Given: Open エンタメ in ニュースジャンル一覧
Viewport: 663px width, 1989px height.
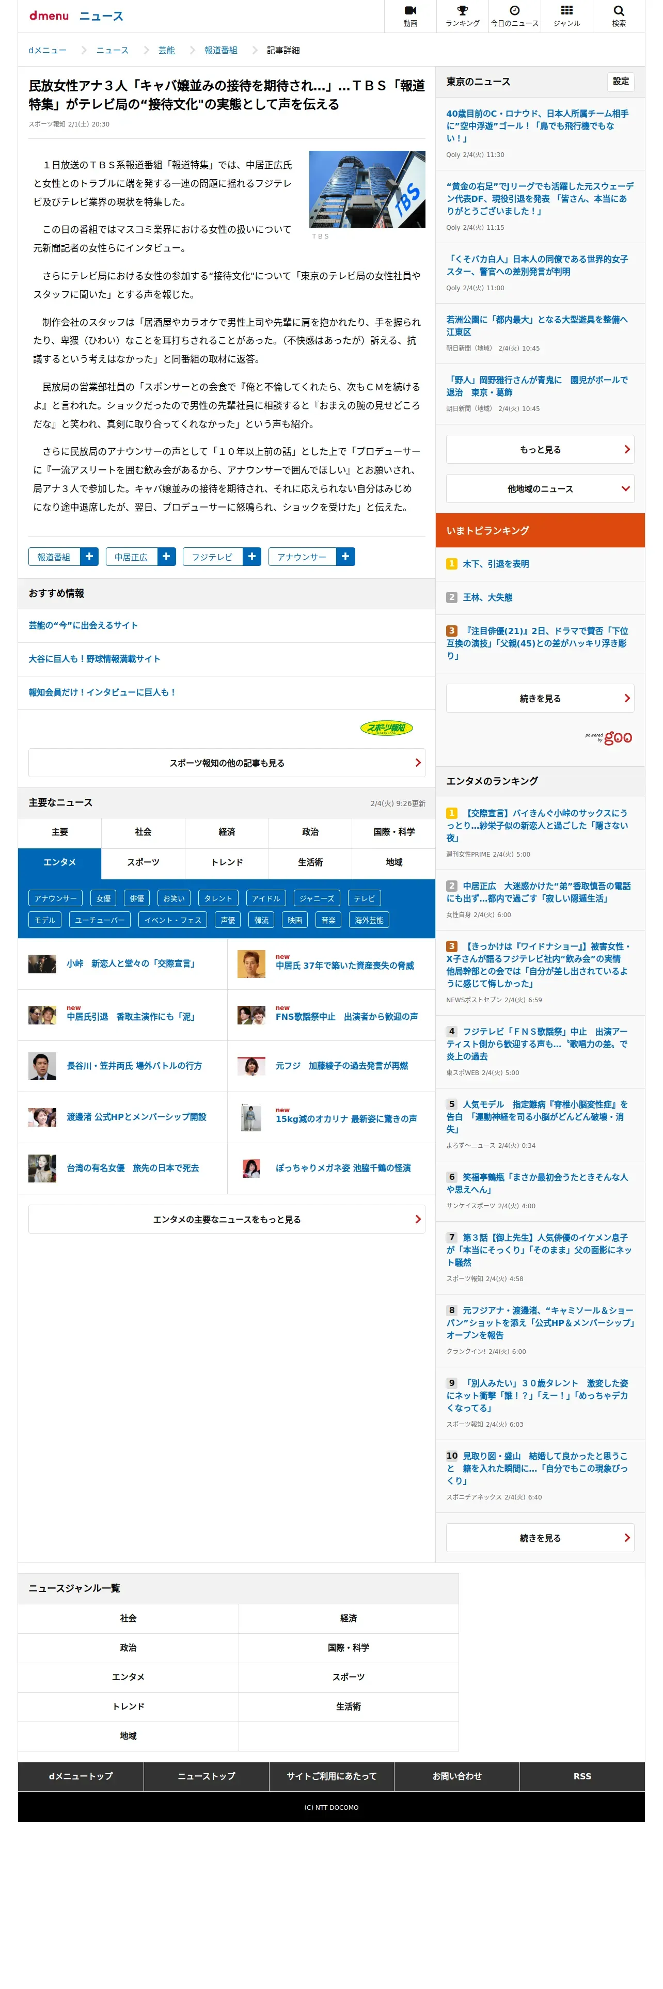Looking at the screenshot, I should coord(128,1676).
